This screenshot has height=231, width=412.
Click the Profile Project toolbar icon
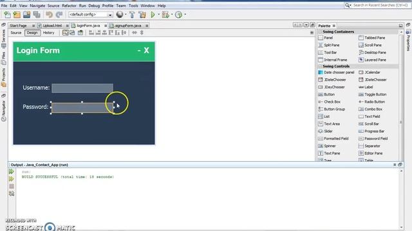coord(178,15)
